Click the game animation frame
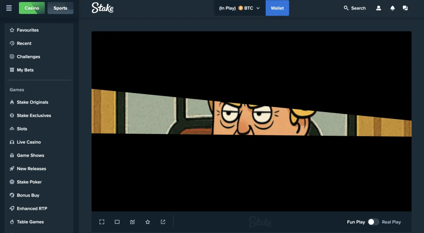Screen dimensions: 424x233 point(251,121)
